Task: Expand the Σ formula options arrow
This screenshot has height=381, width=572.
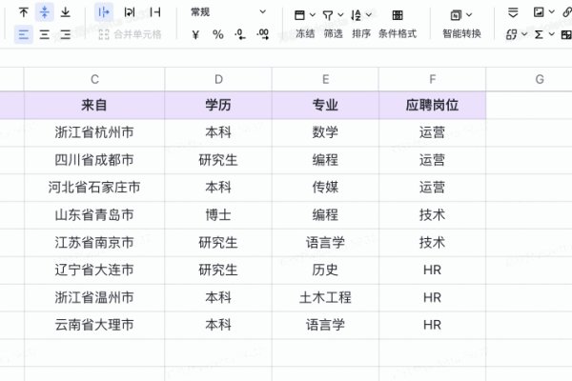Action: tap(552, 34)
